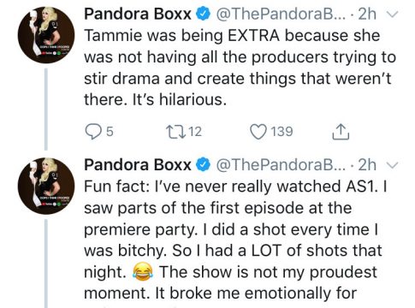The image size is (415, 308).
Task: Share the first tweet via share icon
Action: coord(341,132)
